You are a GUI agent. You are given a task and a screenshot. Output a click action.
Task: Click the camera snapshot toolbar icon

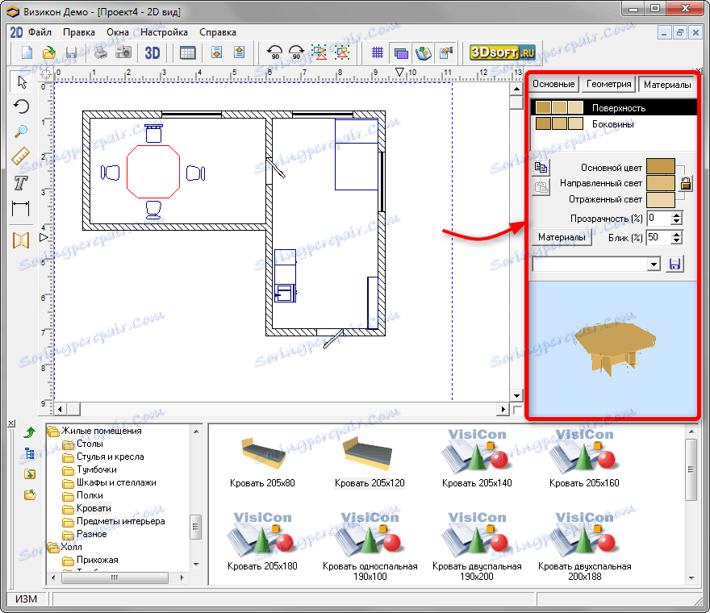click(123, 53)
